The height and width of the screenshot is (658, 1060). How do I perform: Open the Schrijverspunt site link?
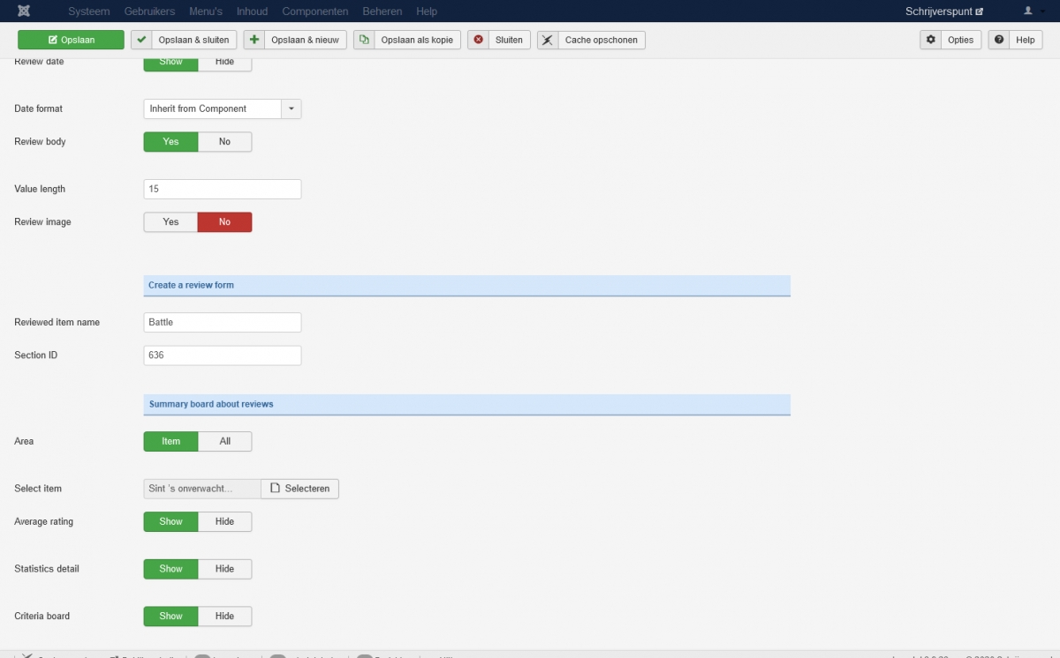point(943,11)
